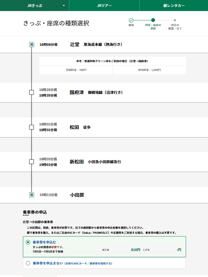
Task: Click the 新松田 station stop marker
Action: pos(31,162)
